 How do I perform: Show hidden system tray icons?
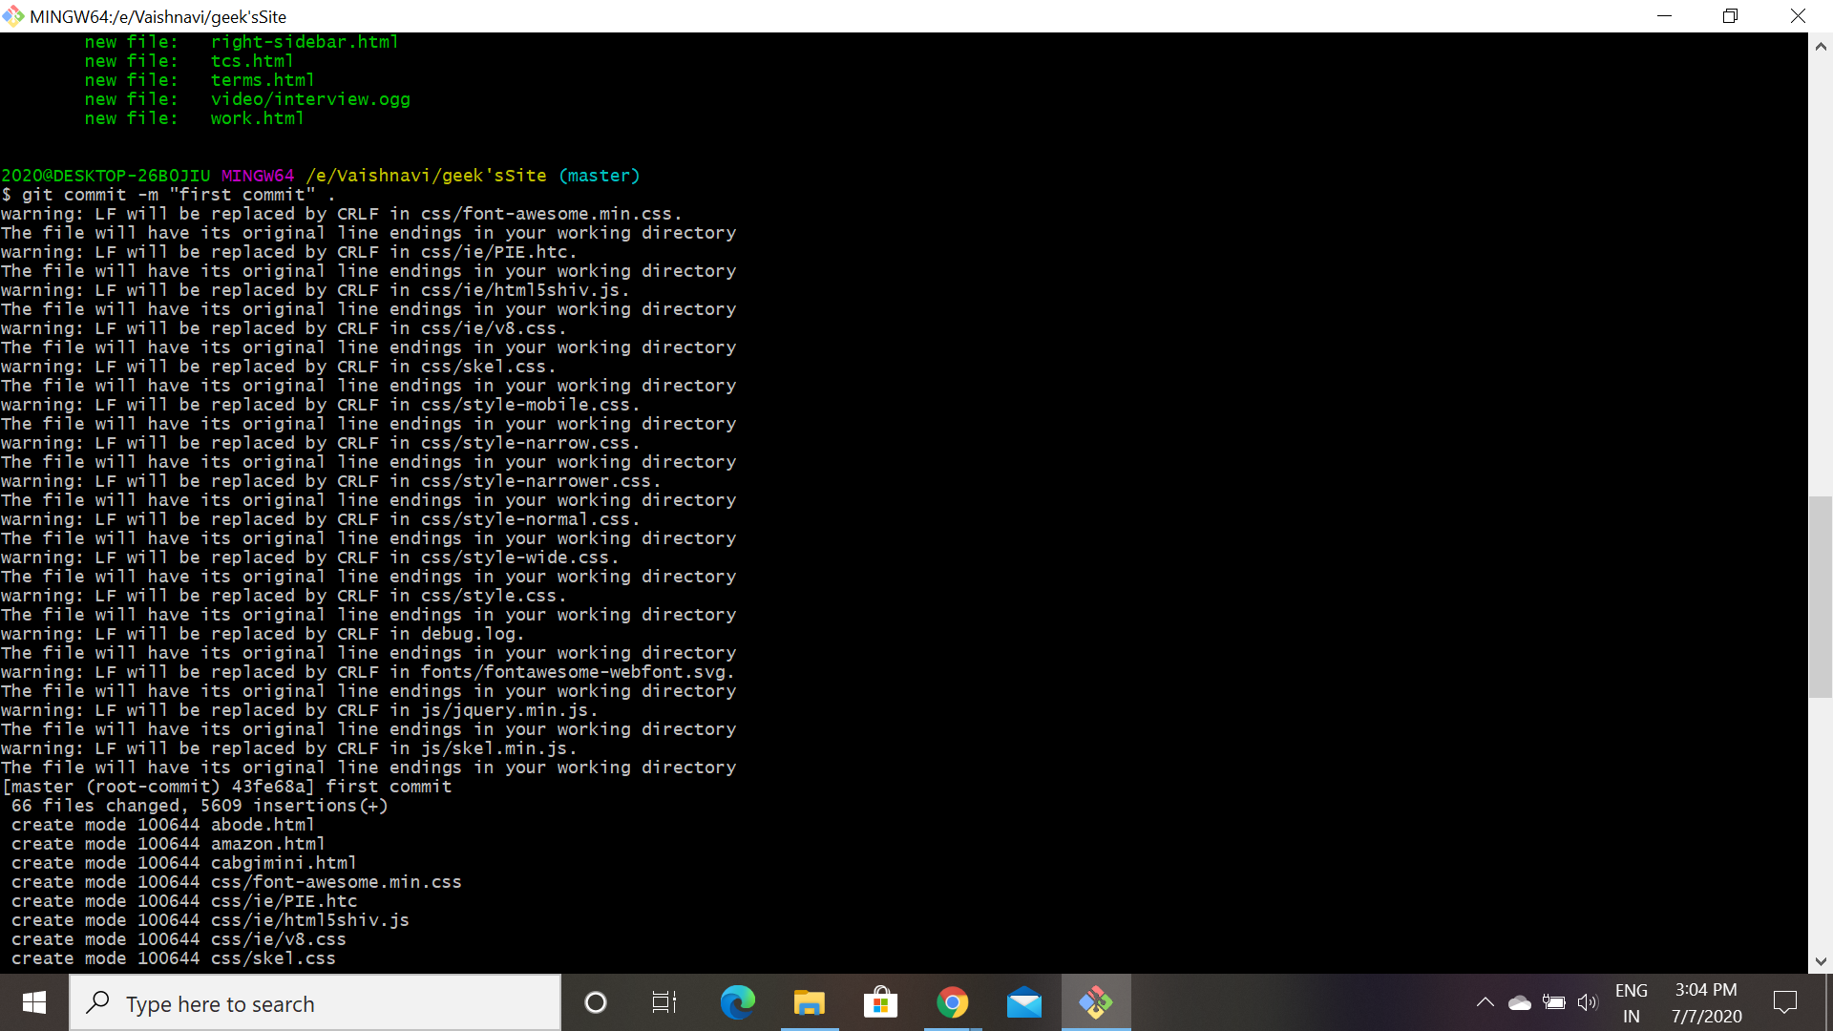pos(1485,1002)
